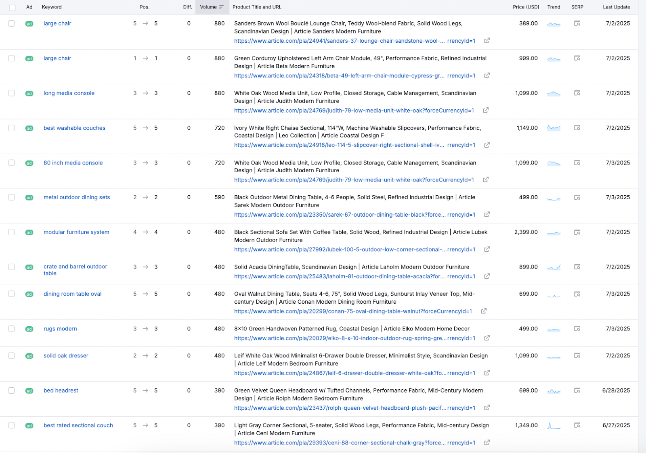Image resolution: width=646 pixels, height=453 pixels.
Task: Sort by Pos. column header
Action: [145, 7]
